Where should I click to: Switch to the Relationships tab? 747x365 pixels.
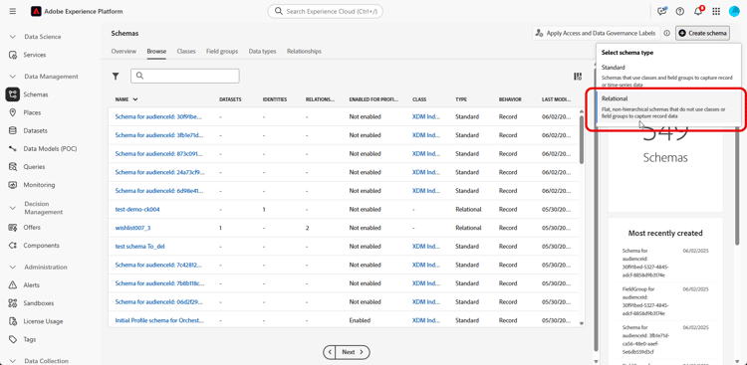(304, 51)
